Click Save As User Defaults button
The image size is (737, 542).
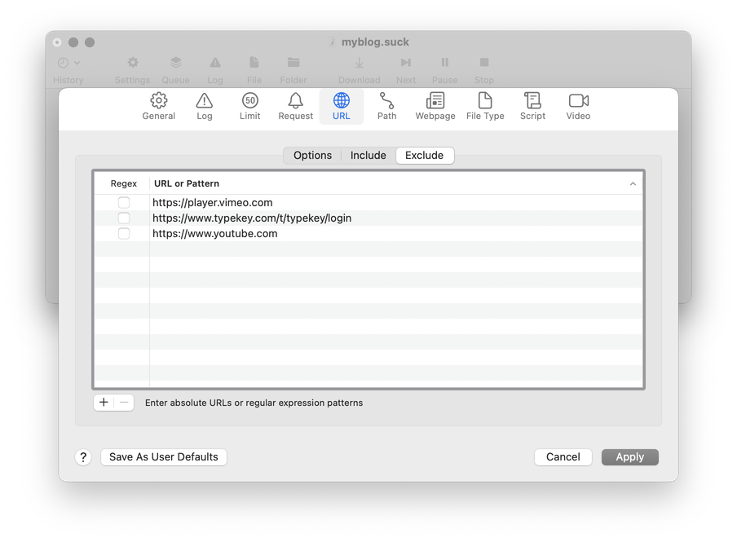[x=163, y=457]
